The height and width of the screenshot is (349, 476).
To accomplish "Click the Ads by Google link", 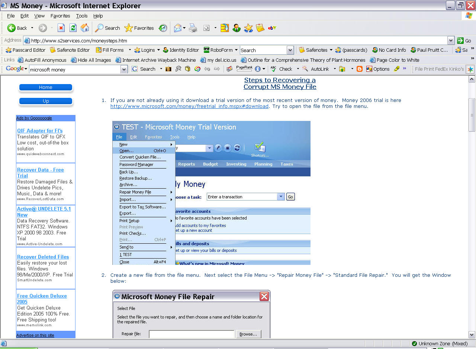I will tap(34, 118).
